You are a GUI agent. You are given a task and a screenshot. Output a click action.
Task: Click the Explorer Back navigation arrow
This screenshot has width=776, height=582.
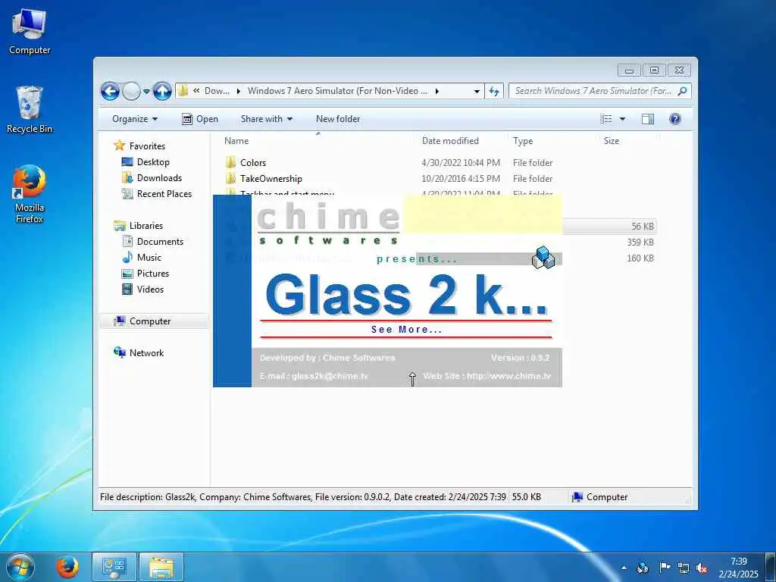tap(110, 91)
